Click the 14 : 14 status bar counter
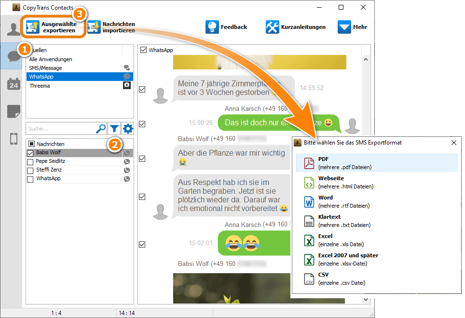 click(x=127, y=313)
